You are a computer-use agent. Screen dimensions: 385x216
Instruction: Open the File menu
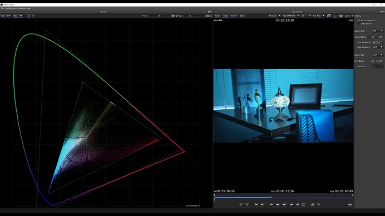pos(2,8)
